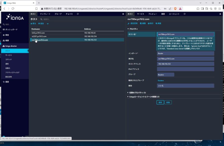Click 追加 to add a host
The height and width of the screenshot is (146, 224).
(41, 24)
